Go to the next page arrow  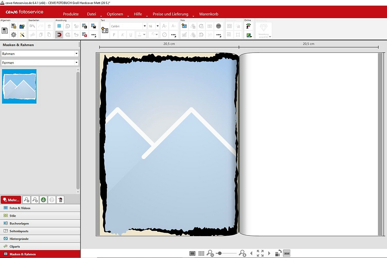269,253
